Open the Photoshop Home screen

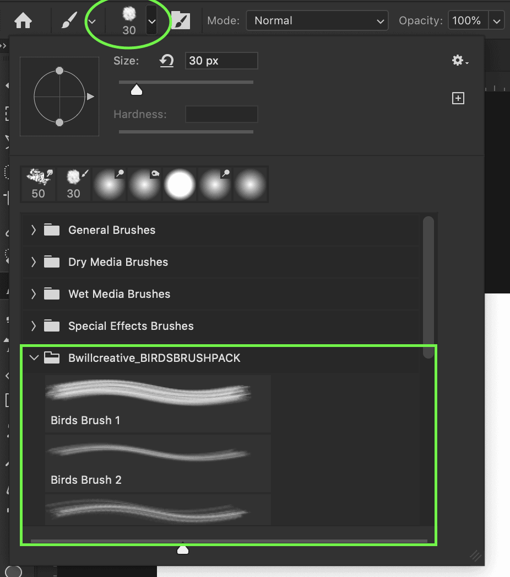pyautogui.click(x=22, y=20)
